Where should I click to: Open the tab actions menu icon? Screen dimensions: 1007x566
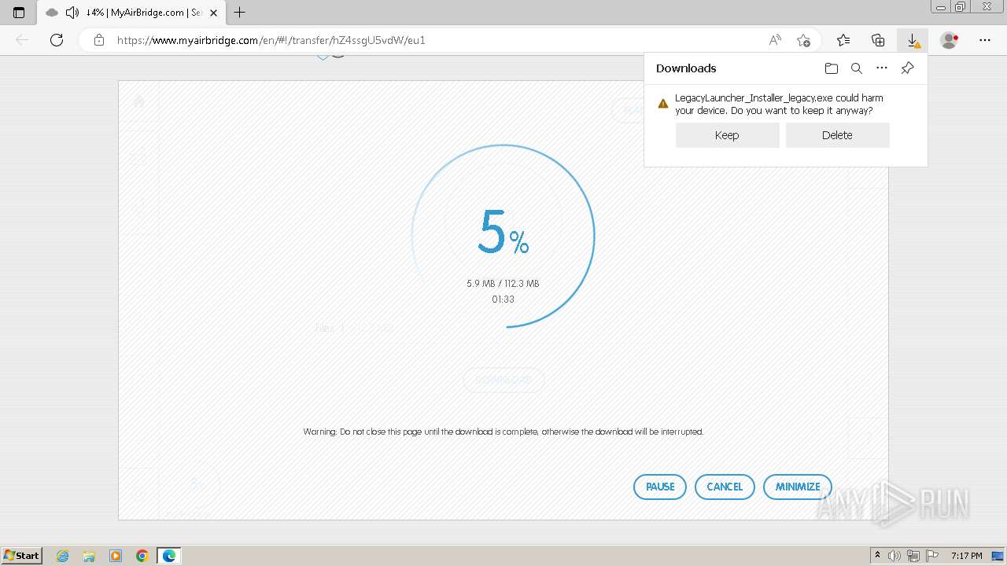click(x=19, y=13)
